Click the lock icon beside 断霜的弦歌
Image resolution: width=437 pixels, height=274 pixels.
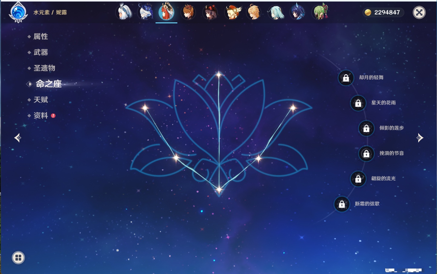coord(342,204)
